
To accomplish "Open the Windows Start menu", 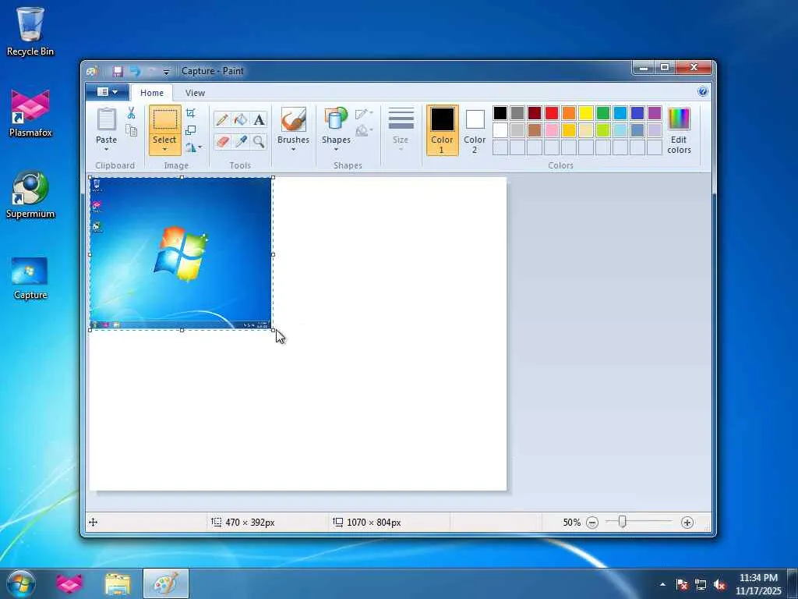I will point(21,583).
